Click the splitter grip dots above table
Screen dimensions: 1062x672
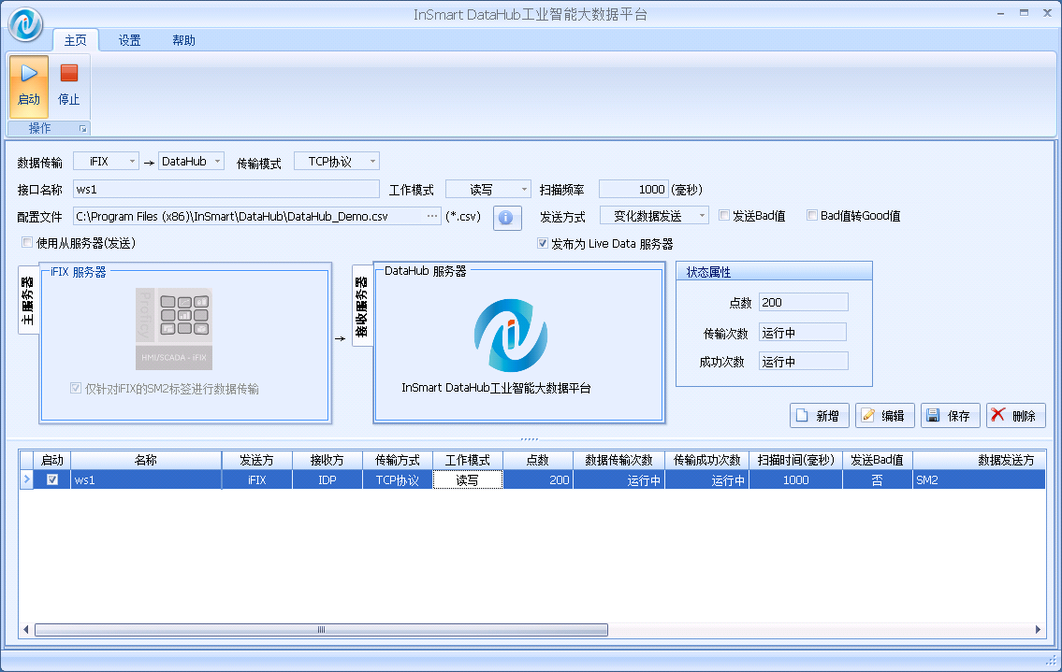pyautogui.click(x=530, y=439)
